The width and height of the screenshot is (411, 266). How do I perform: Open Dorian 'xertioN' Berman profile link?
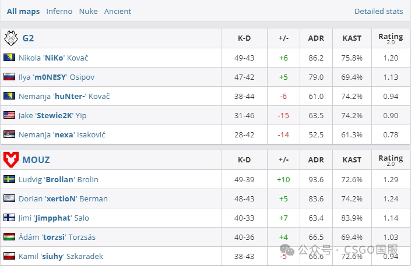[63, 198]
